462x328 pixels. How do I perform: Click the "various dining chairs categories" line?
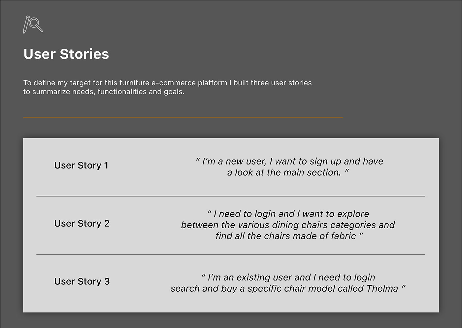[288, 225]
